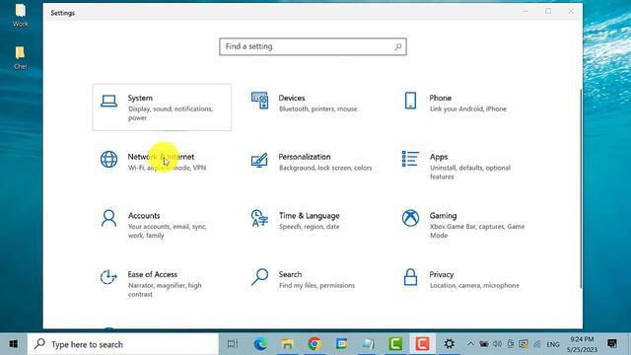Click 'Location, camera, microphone' description

[474, 285]
